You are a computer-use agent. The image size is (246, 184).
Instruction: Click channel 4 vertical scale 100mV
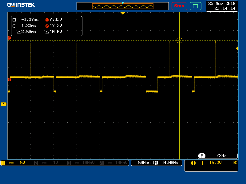tap(121, 163)
